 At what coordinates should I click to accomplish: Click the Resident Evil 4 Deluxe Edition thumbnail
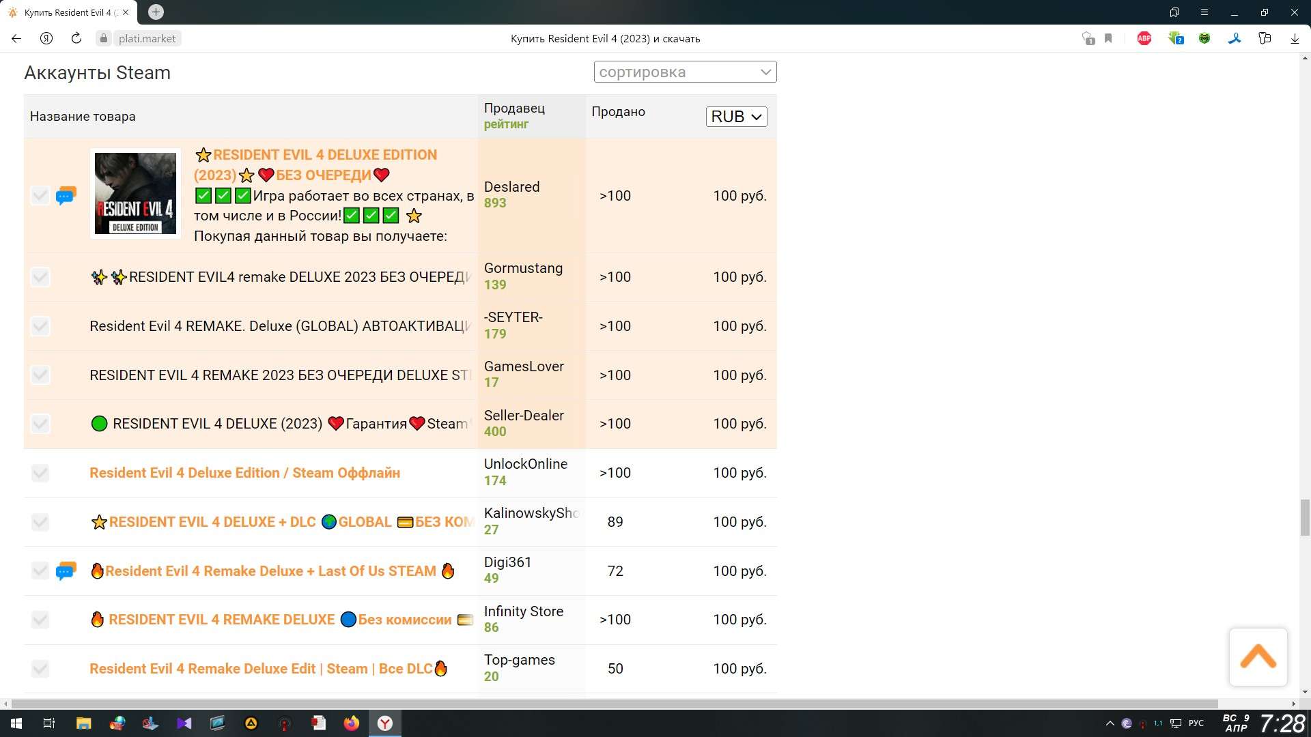[135, 194]
